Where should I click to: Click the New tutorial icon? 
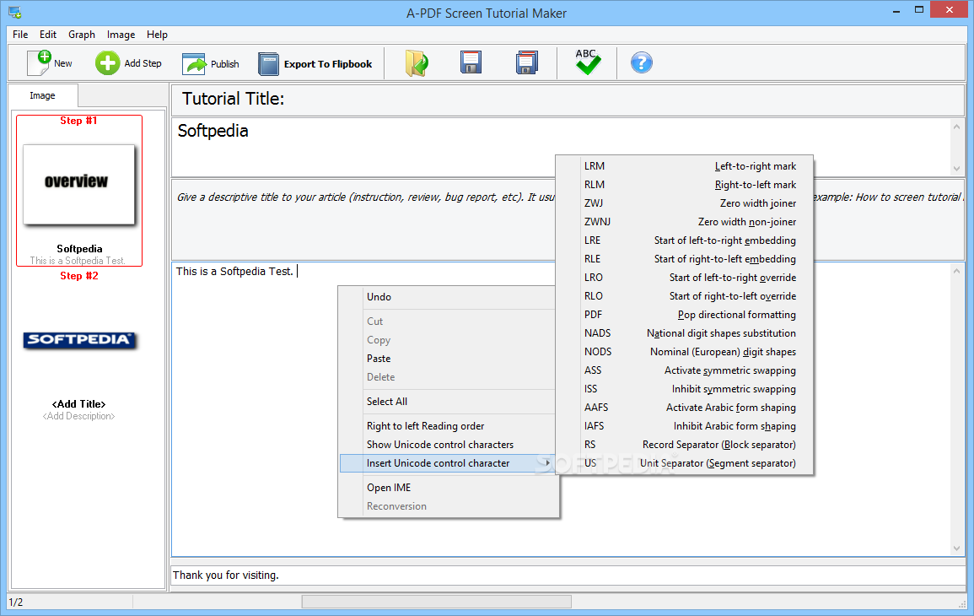(39, 62)
